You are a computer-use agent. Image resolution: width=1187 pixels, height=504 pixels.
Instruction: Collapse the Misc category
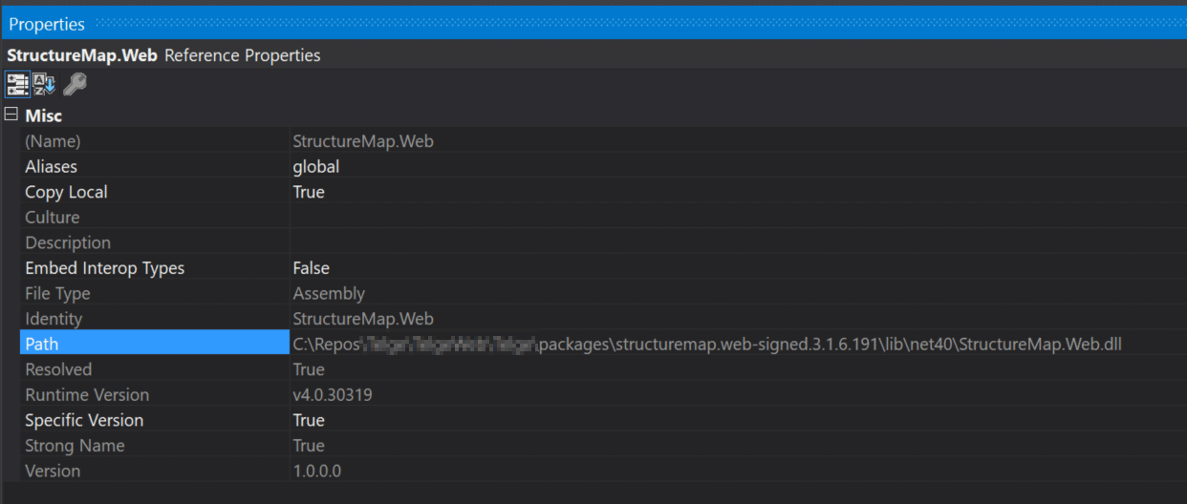pos(11,115)
